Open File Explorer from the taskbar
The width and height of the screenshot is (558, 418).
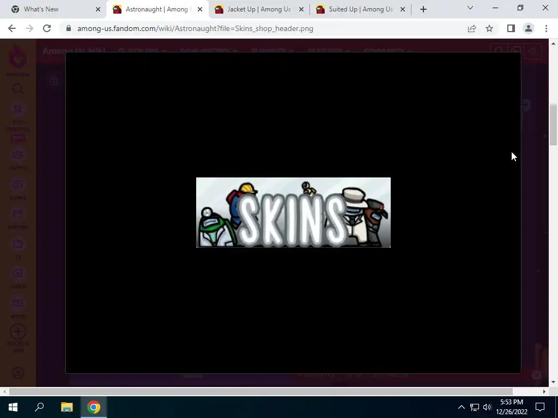tap(66, 407)
